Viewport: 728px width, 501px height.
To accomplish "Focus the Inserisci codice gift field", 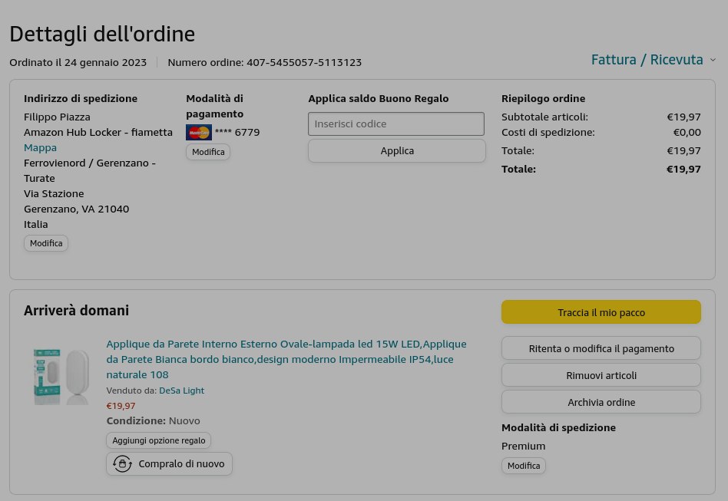I will [396, 124].
